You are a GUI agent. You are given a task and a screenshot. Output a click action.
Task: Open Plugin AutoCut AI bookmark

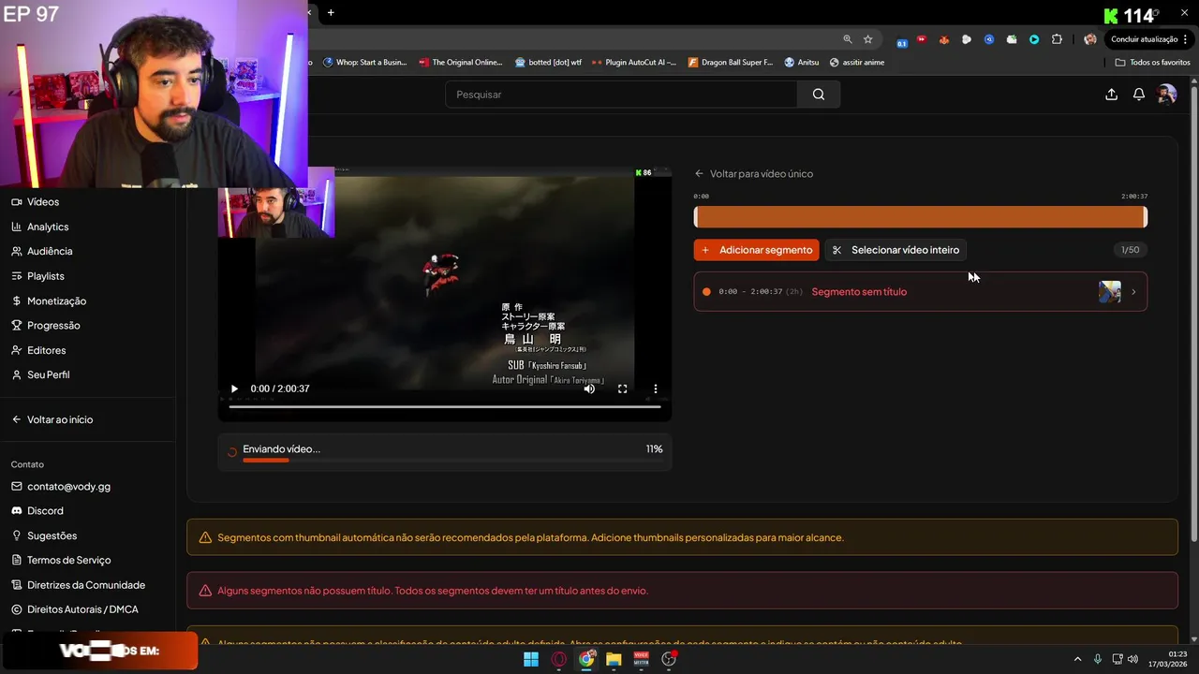(x=634, y=62)
